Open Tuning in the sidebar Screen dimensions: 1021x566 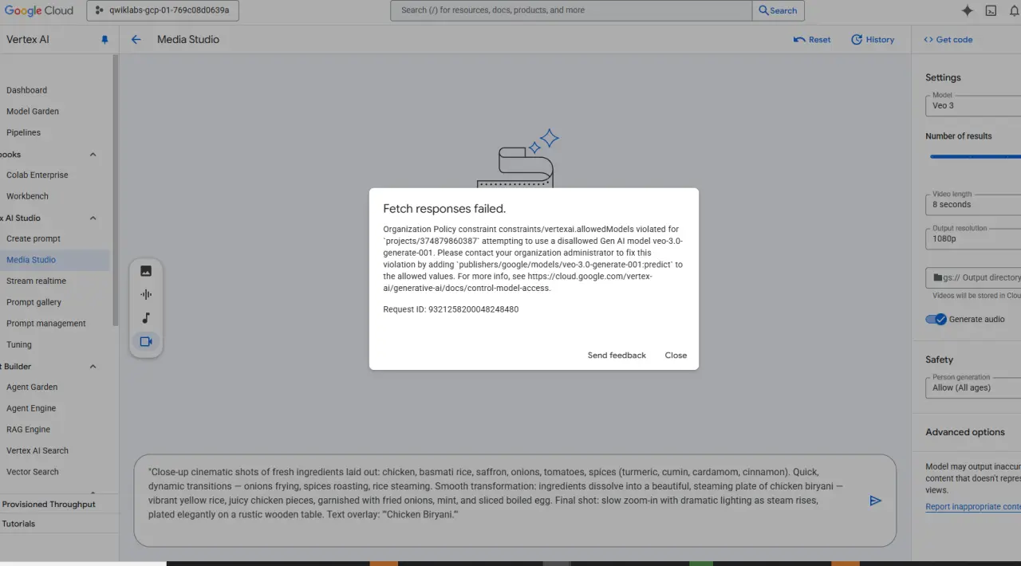tap(19, 345)
